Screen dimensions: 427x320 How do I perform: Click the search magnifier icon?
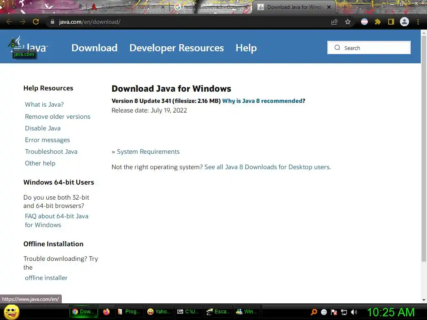click(x=337, y=47)
